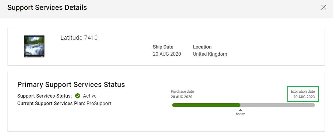Click the Location label
The image size is (333, 137).
pos(202,47)
